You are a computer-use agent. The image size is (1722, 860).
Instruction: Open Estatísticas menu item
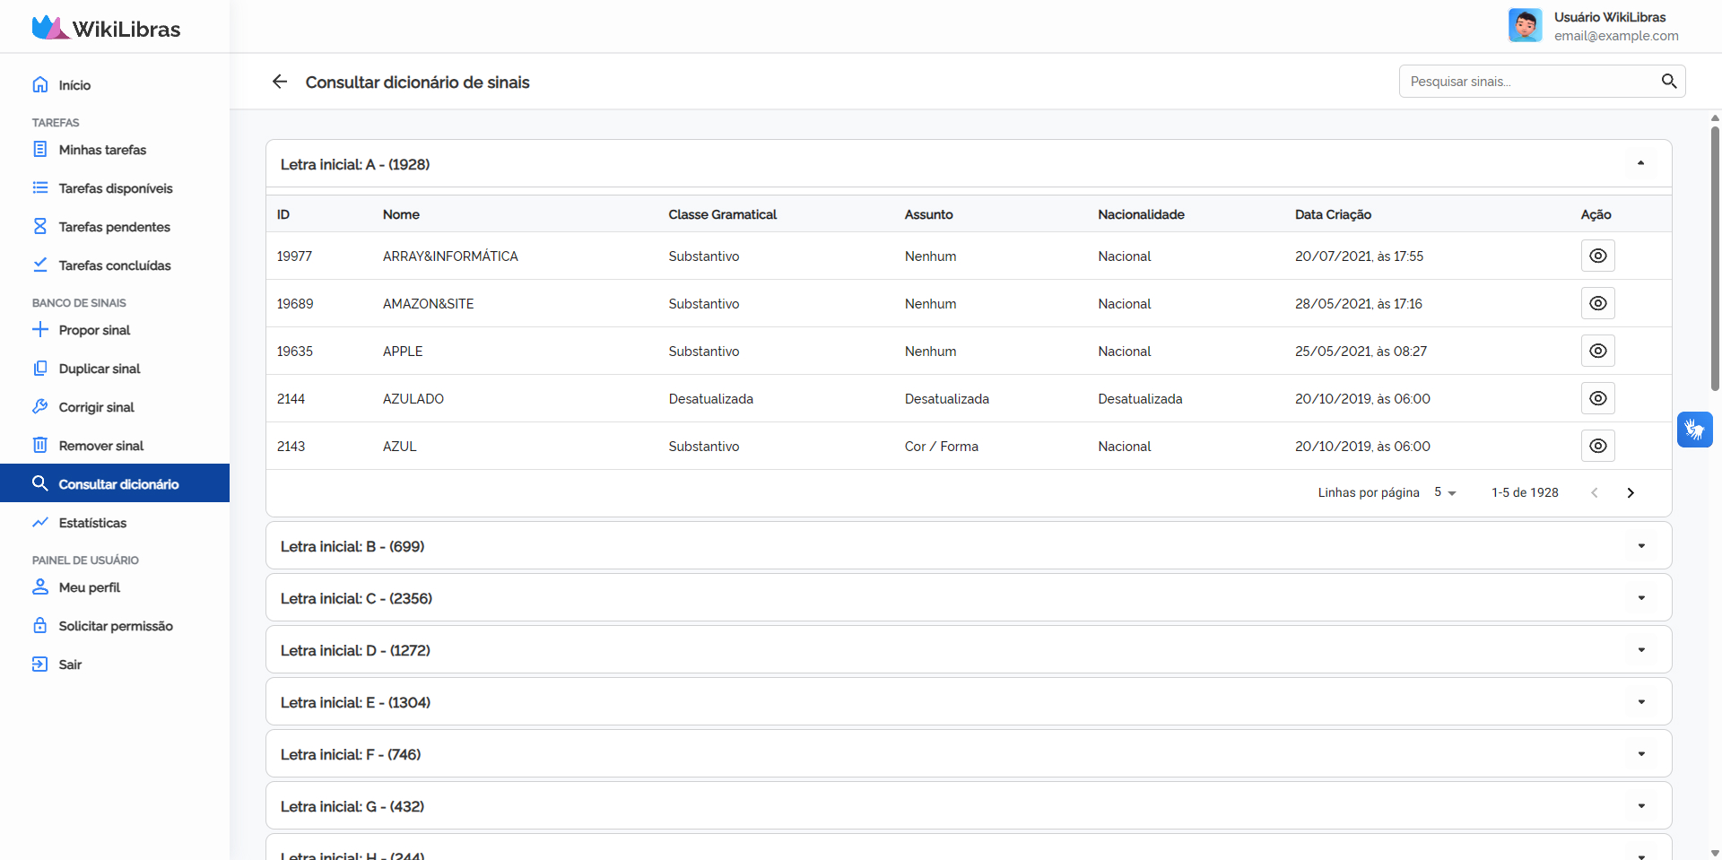[92, 523]
